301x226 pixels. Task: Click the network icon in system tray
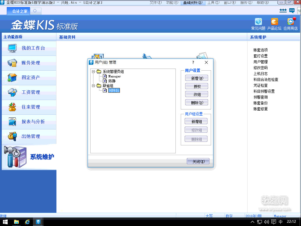(260, 222)
